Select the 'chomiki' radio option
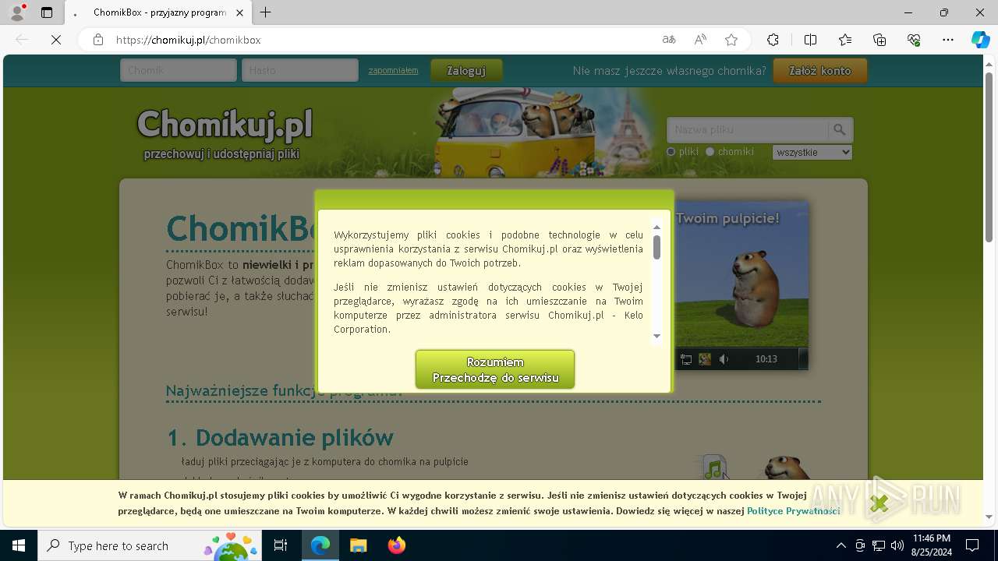Image resolution: width=998 pixels, height=561 pixels. point(710,152)
